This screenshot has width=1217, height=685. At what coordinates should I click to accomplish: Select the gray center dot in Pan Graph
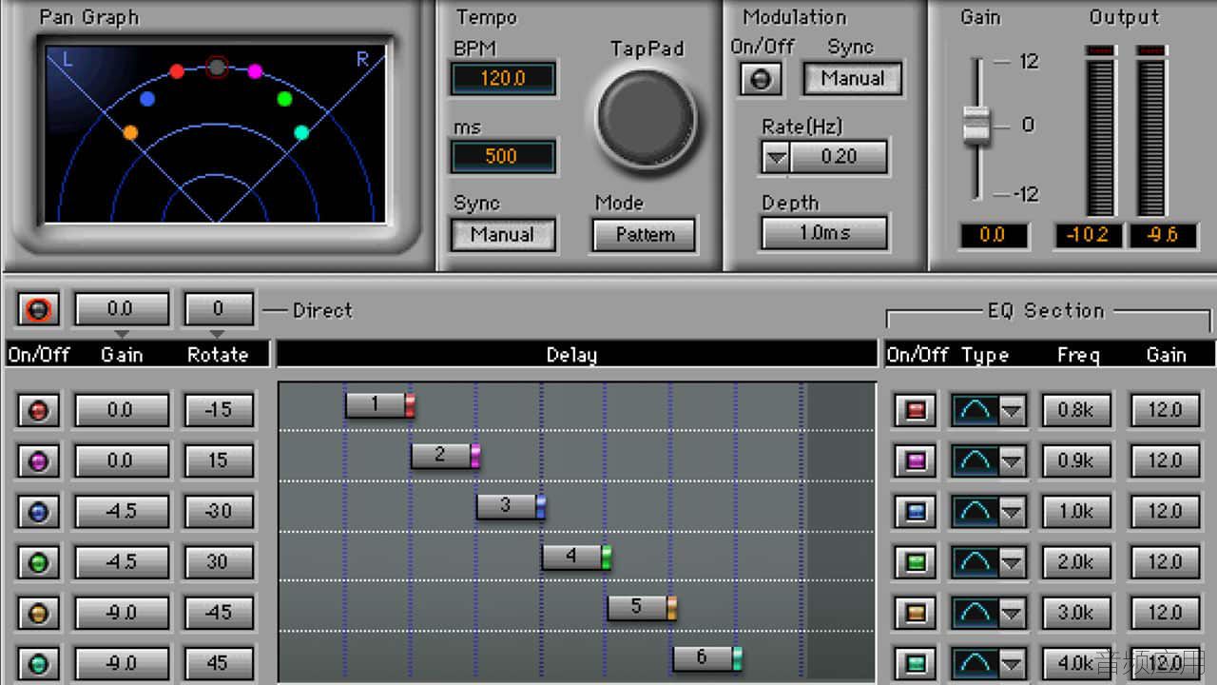pyautogui.click(x=217, y=67)
